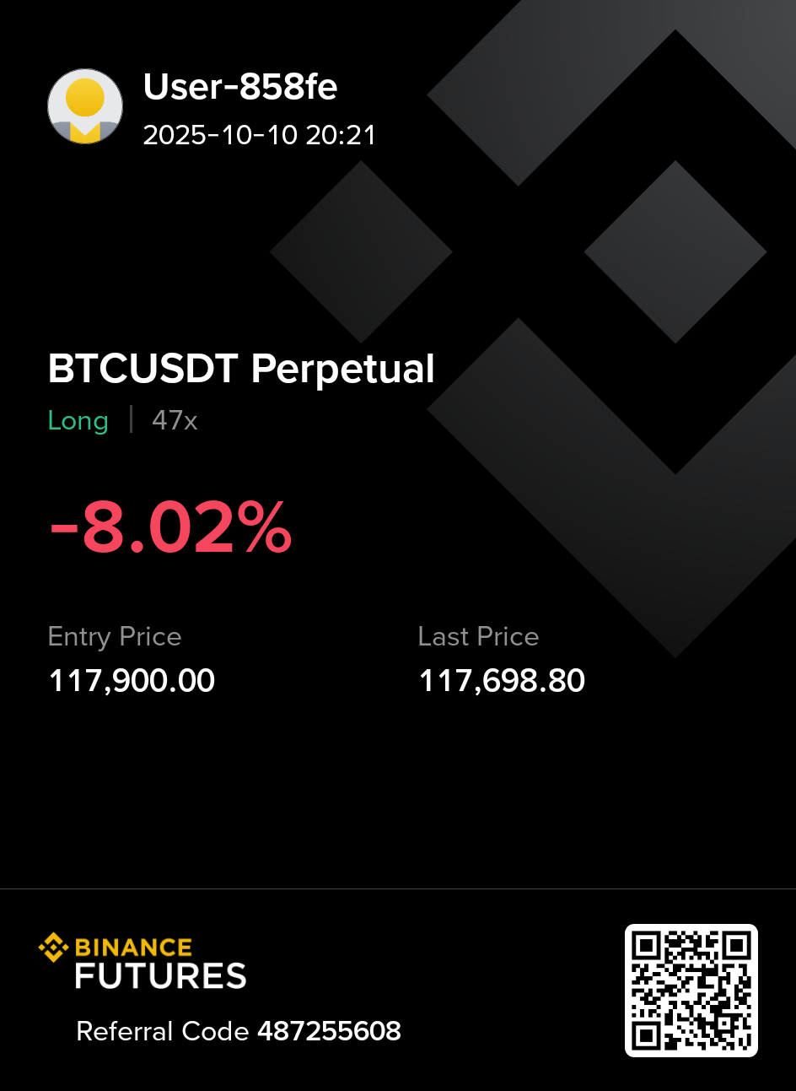Select the referral code number 487255608

pos(329,1031)
